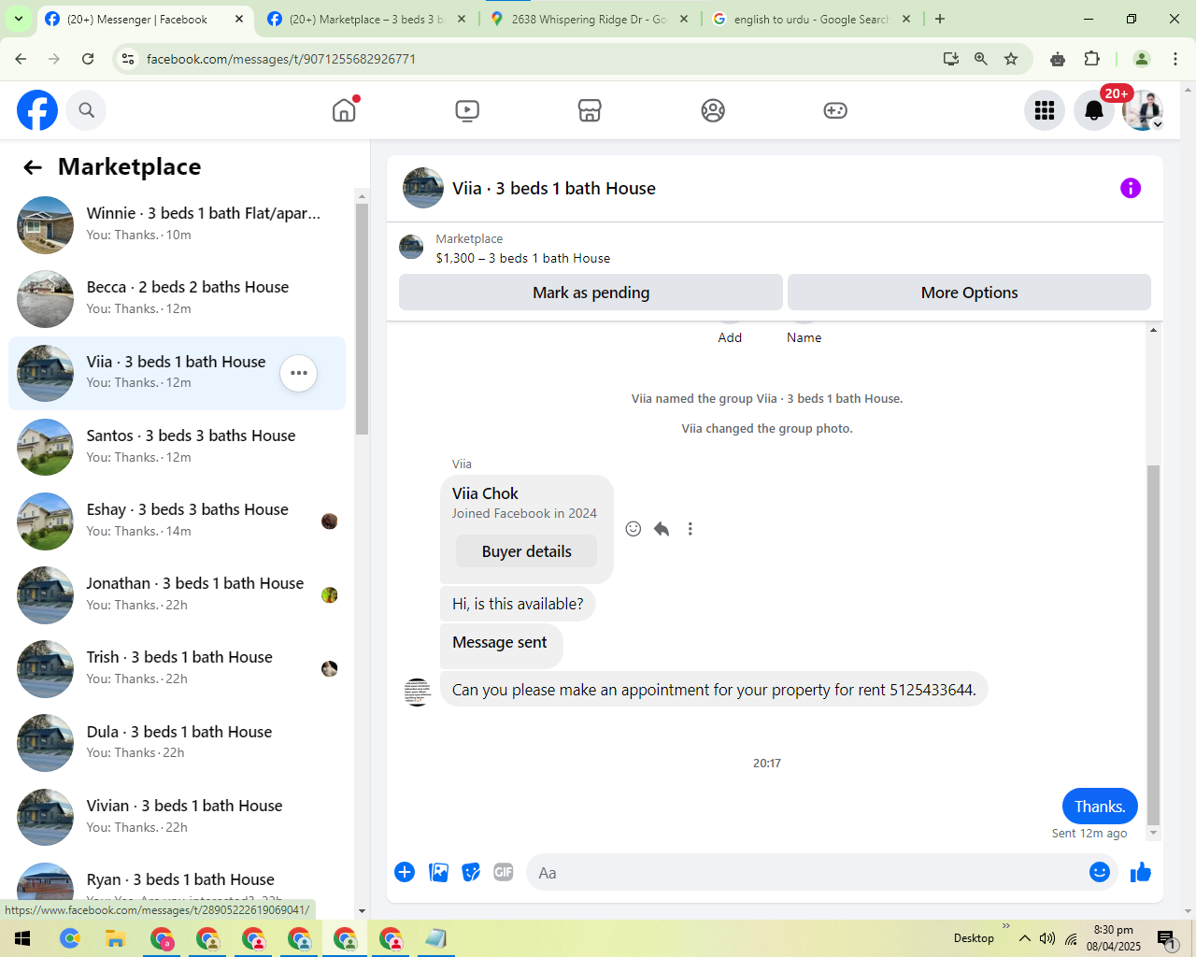Open Jonathan 3 beds 1 bath conversation
This screenshot has height=957, width=1196.
(x=178, y=594)
